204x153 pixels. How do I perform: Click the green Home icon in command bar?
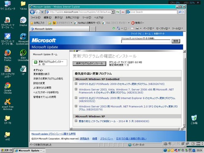(114, 28)
